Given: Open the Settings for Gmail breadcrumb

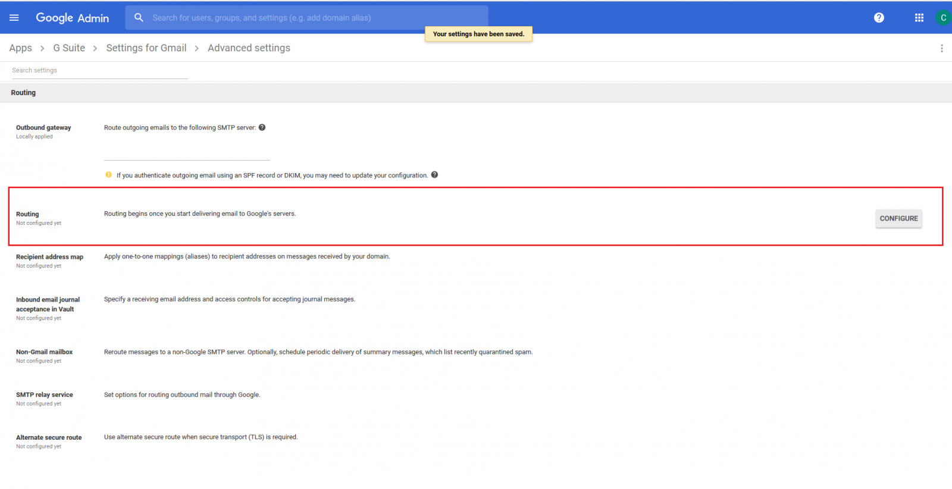Looking at the screenshot, I should click(146, 48).
